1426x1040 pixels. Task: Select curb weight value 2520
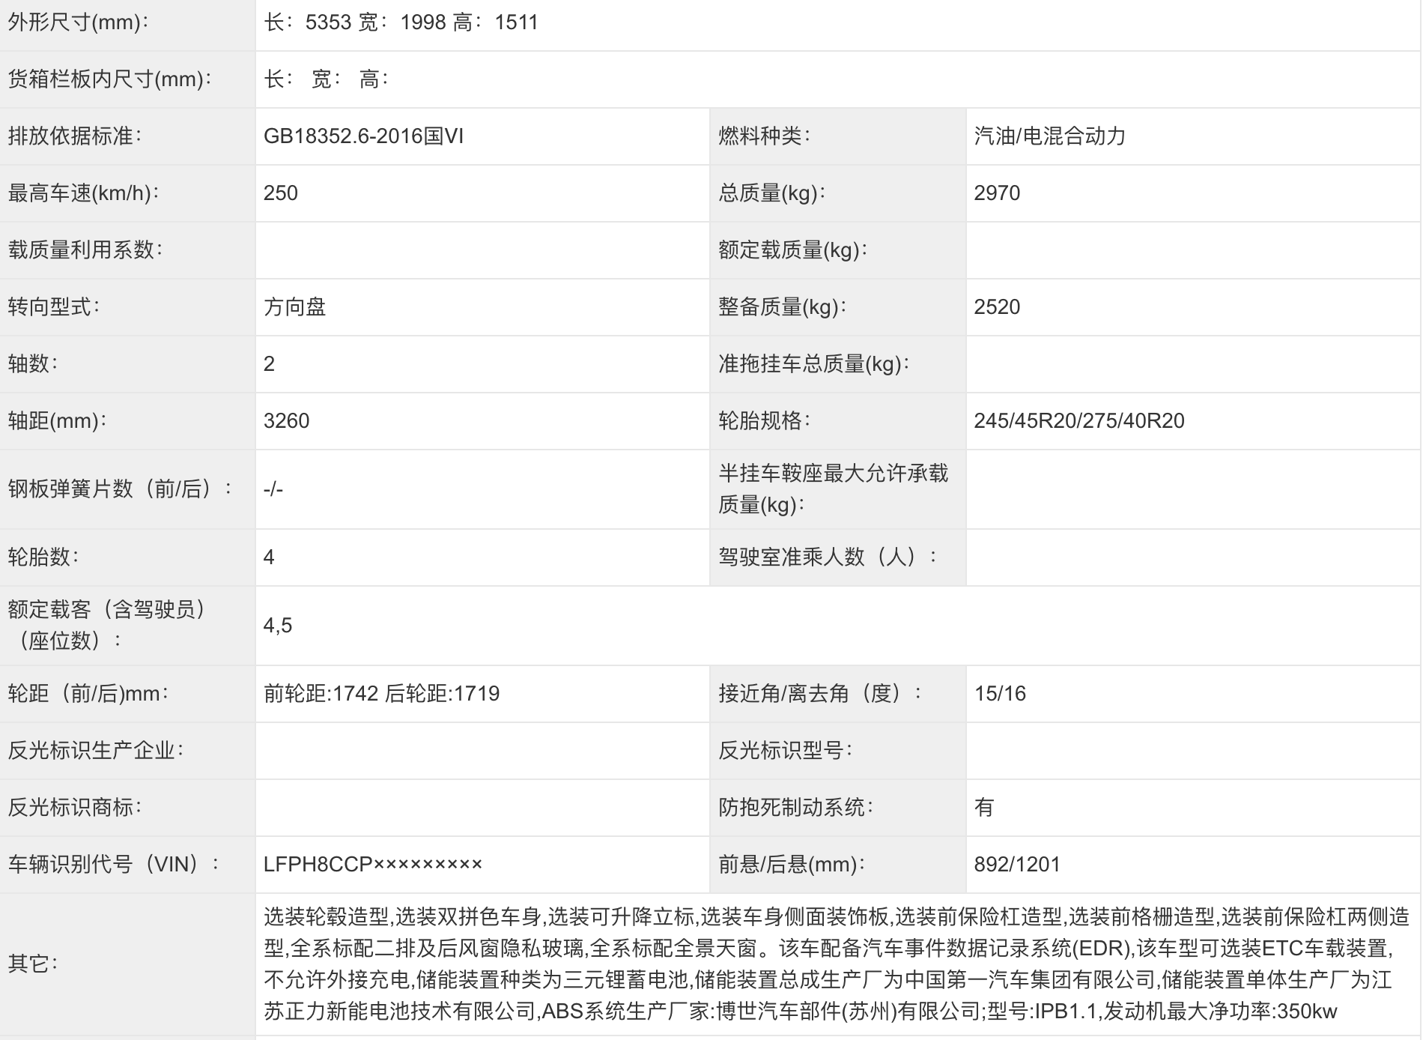(x=997, y=307)
